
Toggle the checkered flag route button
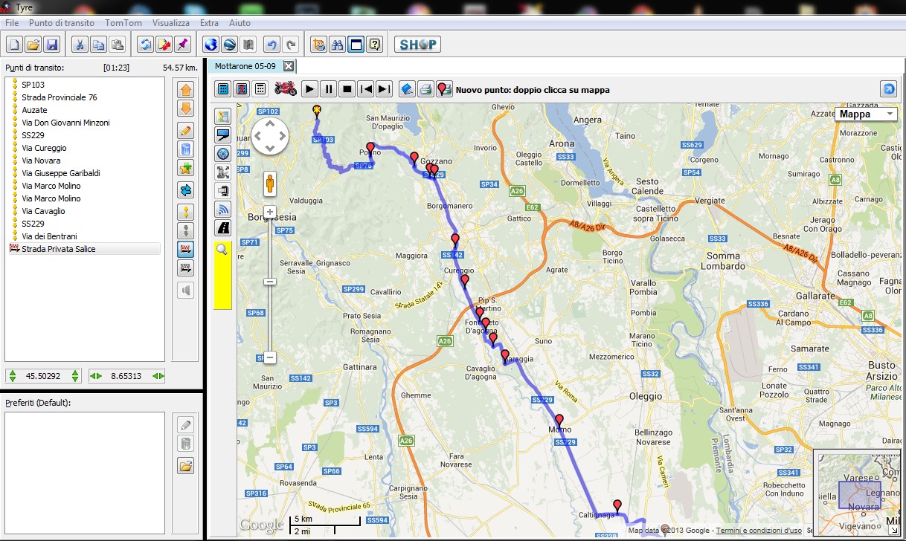[186, 250]
